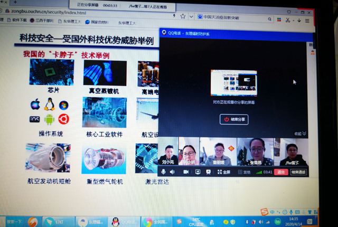Open the QQ penguin icon in taskbar
Screen dimensions: 338x227
(117, 221)
